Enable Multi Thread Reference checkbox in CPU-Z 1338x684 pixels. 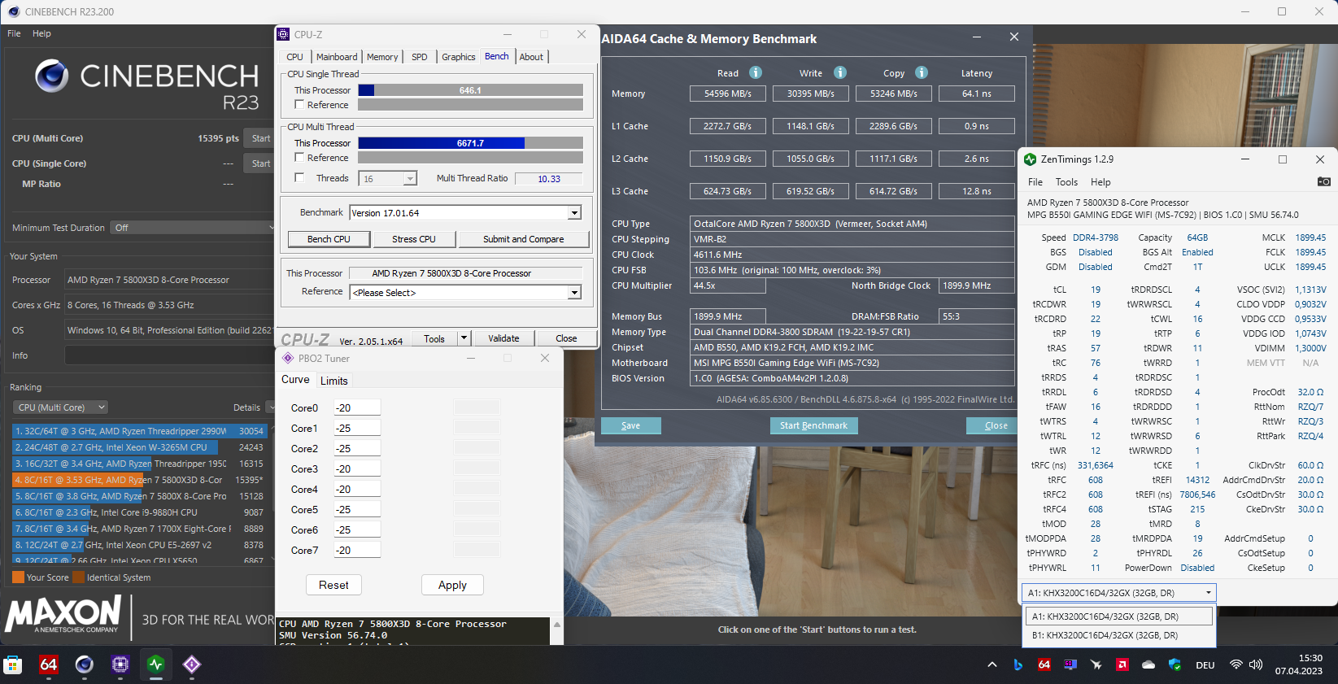point(299,157)
